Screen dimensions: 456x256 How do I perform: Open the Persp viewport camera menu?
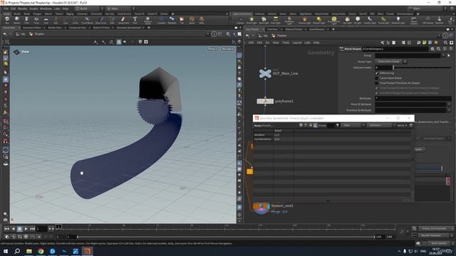click(x=212, y=49)
